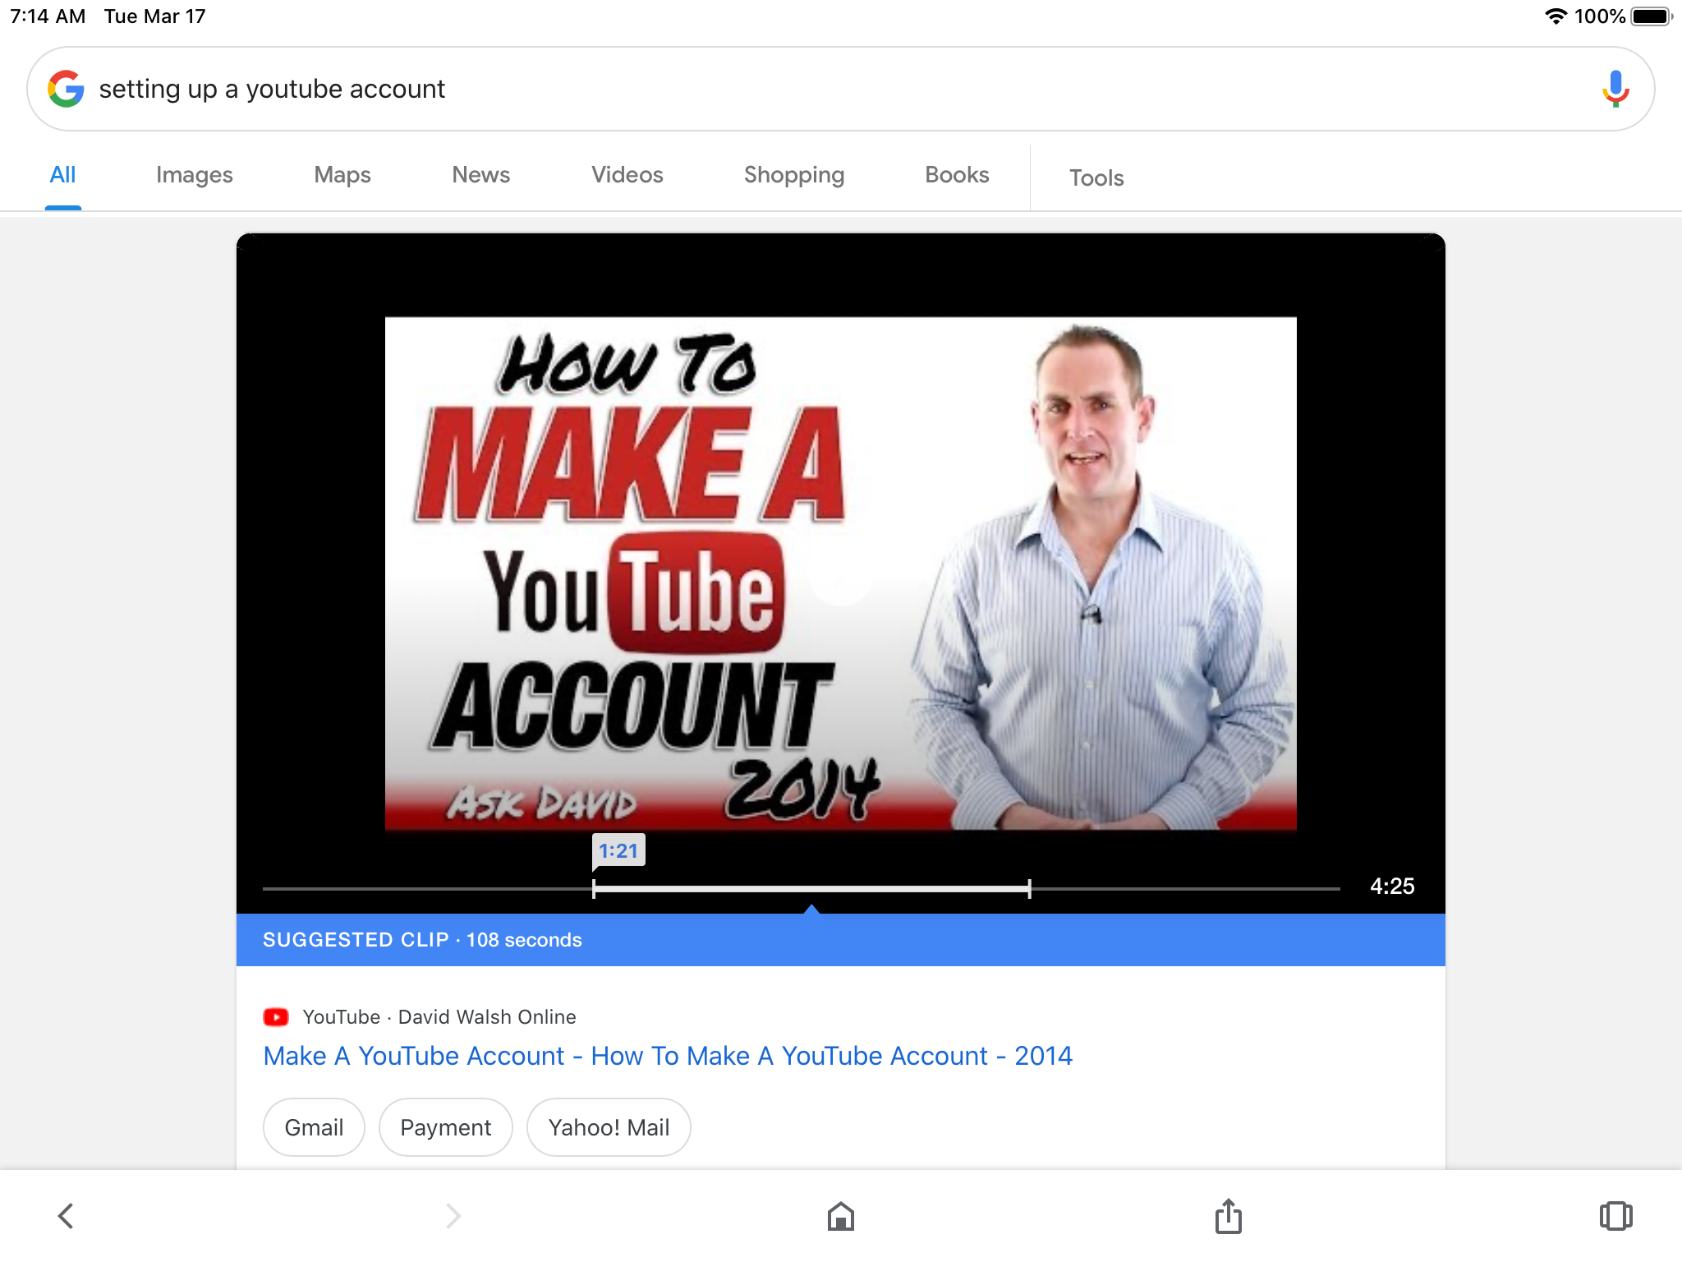Click the 1:21 clip start marker
The height and width of the screenshot is (1262, 1682).
(618, 851)
